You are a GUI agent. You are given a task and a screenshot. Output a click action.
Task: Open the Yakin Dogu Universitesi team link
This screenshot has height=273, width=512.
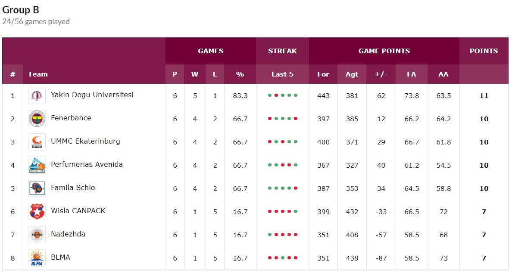coord(92,95)
